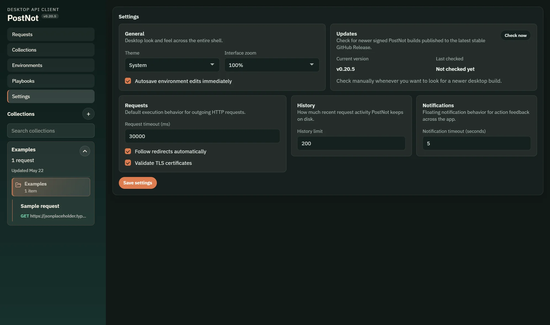The height and width of the screenshot is (325, 550).
Task: Click the GET jsonplaceholder URL text
Action: (x=53, y=216)
